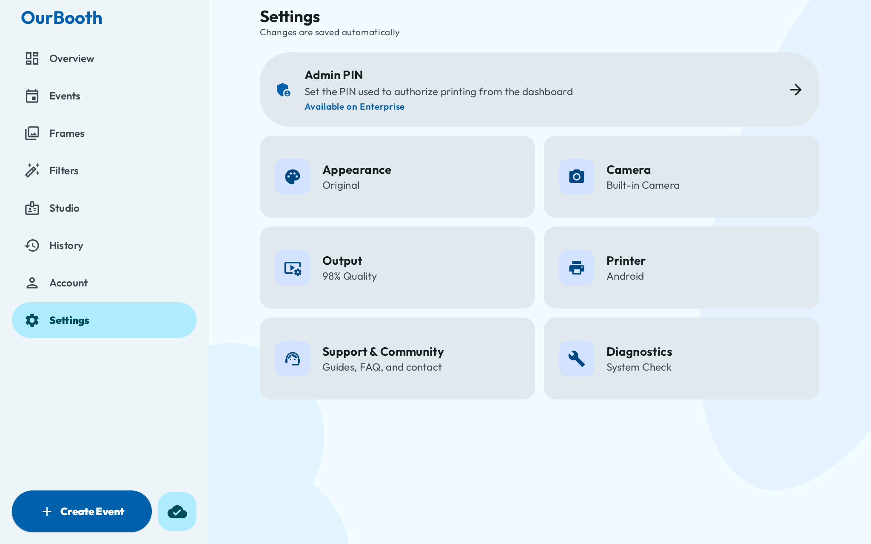Click the Create Event button
The height and width of the screenshot is (544, 871).
click(x=82, y=511)
